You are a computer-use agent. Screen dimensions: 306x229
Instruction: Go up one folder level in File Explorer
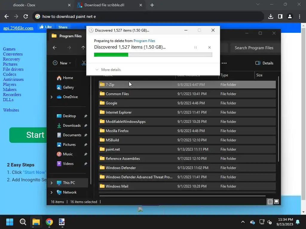pos(83,48)
